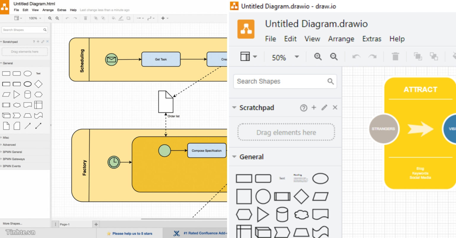
Task: Add a new page with the plus beside Page-1
Action: [96, 224]
